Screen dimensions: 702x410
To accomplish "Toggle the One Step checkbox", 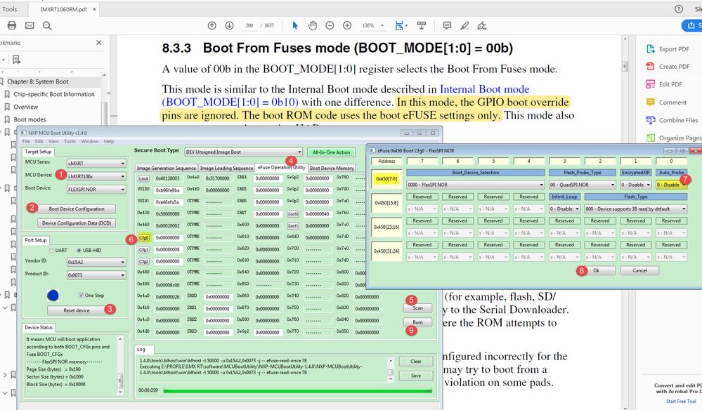I will click(x=81, y=295).
